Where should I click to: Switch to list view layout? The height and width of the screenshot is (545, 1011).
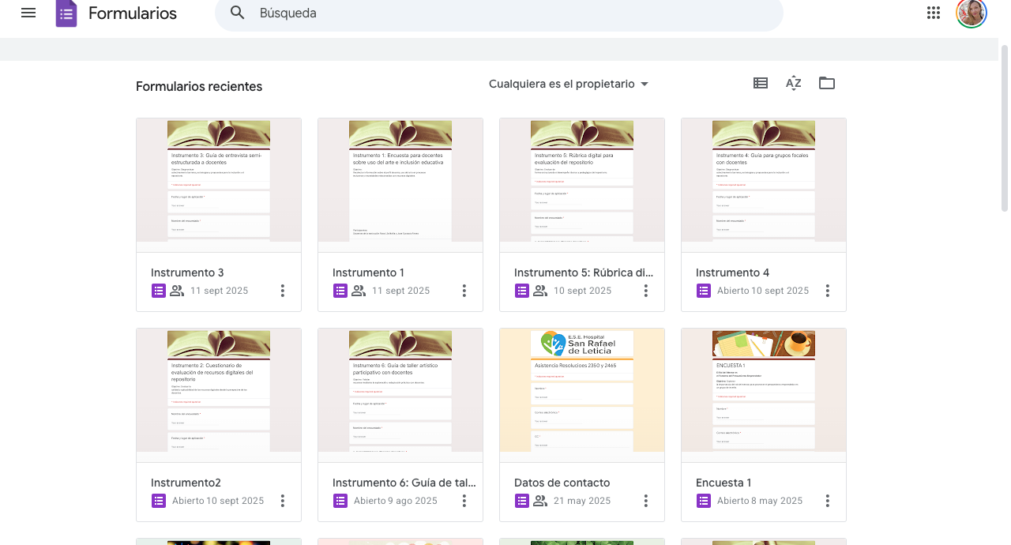pos(761,83)
